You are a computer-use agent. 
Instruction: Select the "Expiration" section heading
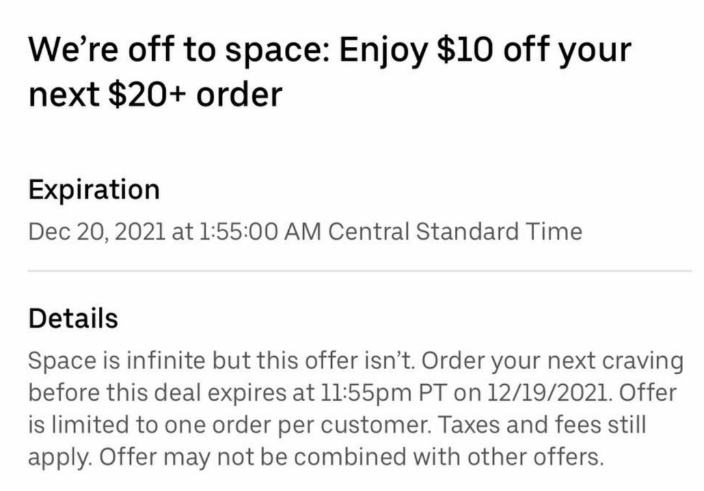94,190
